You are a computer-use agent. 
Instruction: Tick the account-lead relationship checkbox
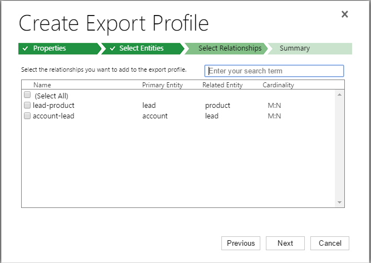27,116
